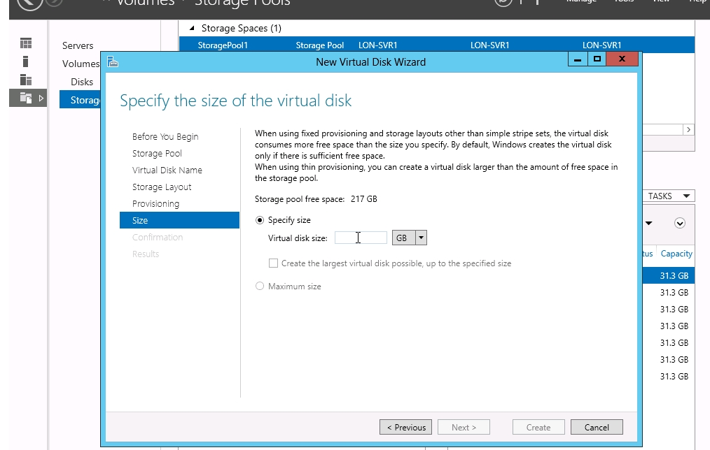Image resolution: width=710 pixels, height=450 pixels.
Task: Click the round expand chevron icon
Action: pyautogui.click(x=679, y=224)
